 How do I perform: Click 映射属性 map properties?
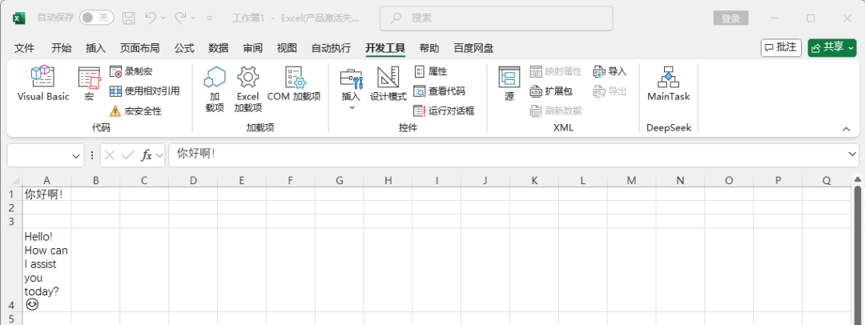point(556,71)
